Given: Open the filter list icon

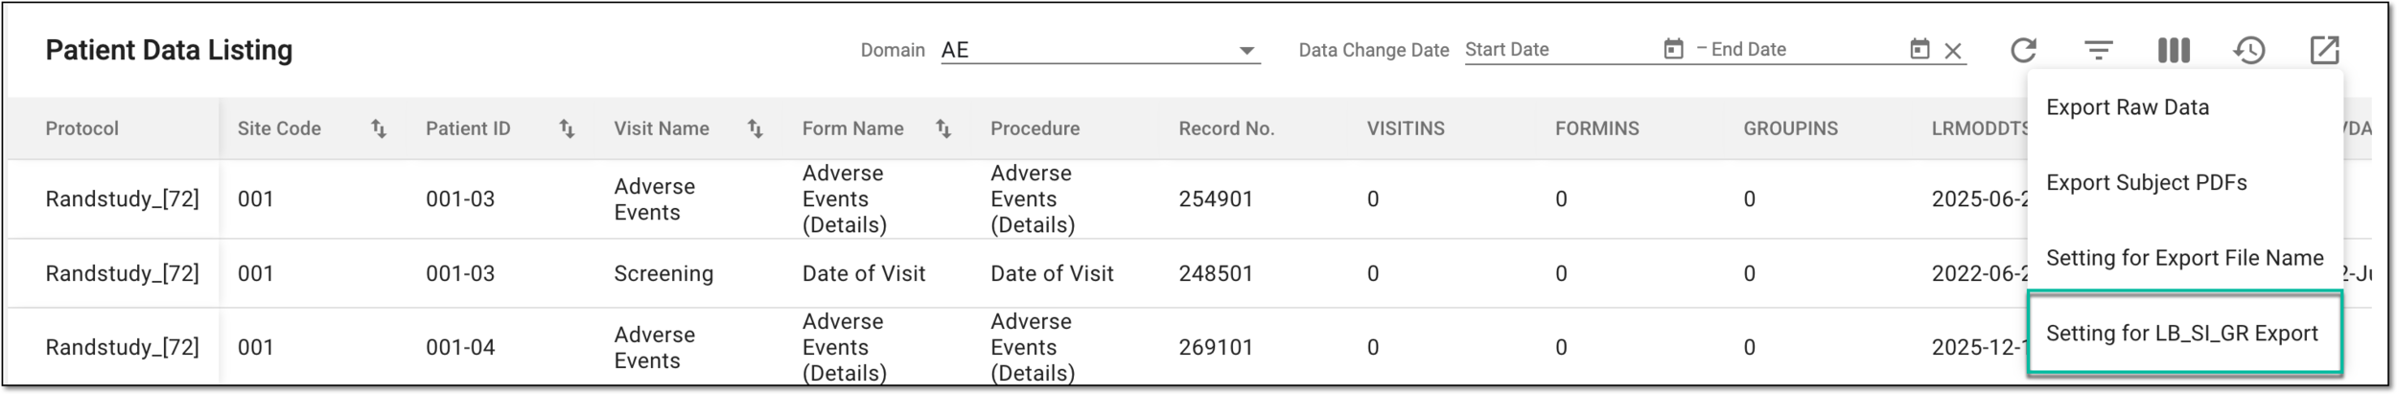Looking at the screenshot, I should (2099, 50).
